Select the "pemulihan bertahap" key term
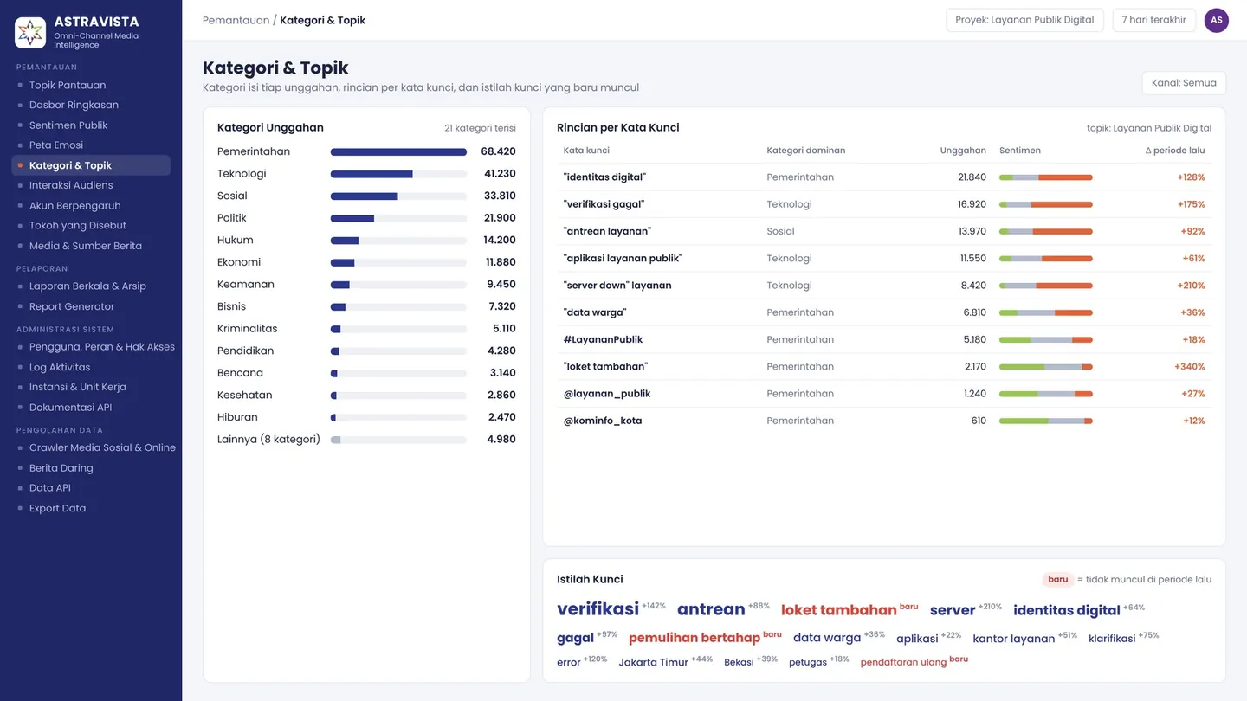The image size is (1247, 701). [x=694, y=638]
